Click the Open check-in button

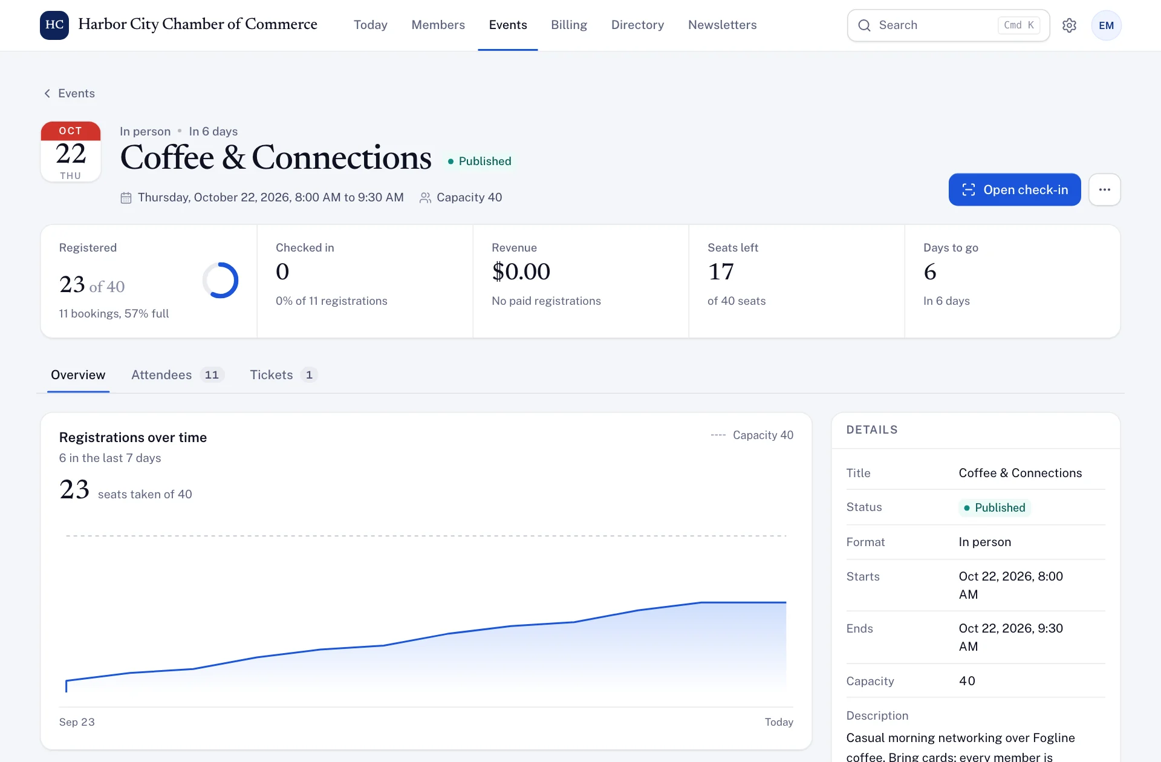tap(1015, 189)
